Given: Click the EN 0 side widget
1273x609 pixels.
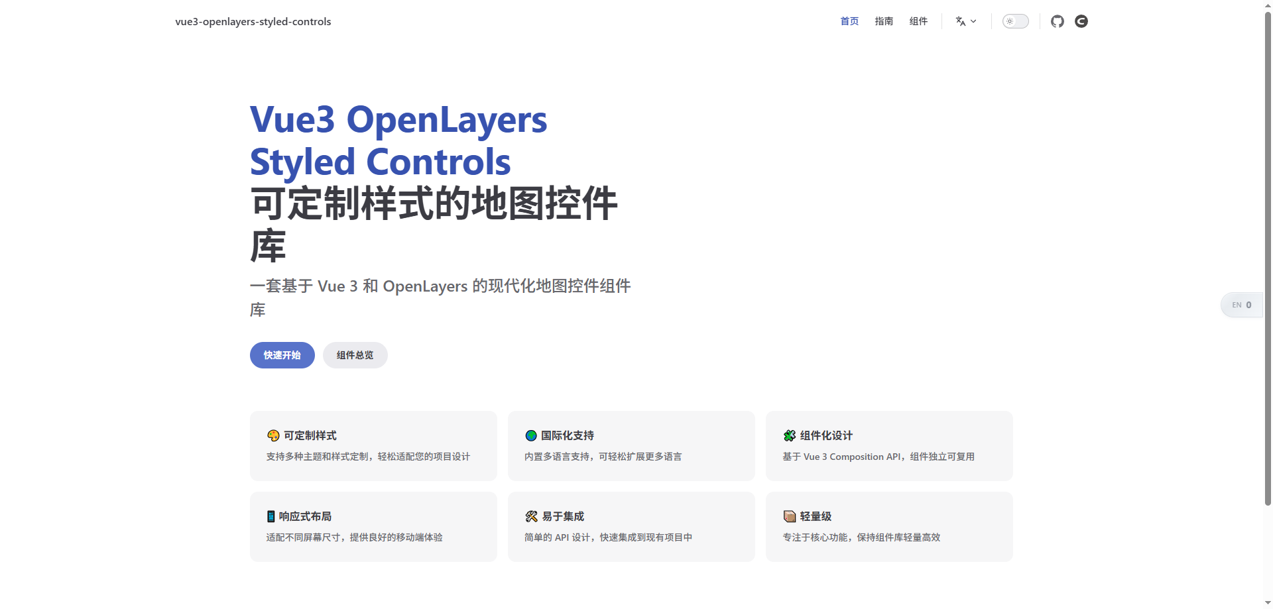Looking at the screenshot, I should pos(1242,305).
